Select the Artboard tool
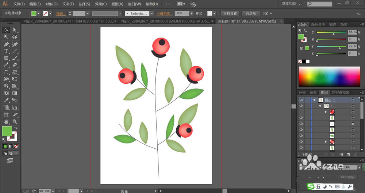The image size is (365, 193). coord(6,115)
